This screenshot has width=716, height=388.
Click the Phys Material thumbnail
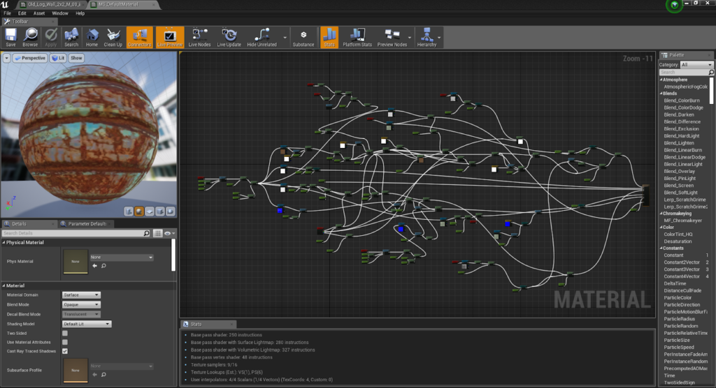[x=76, y=261]
